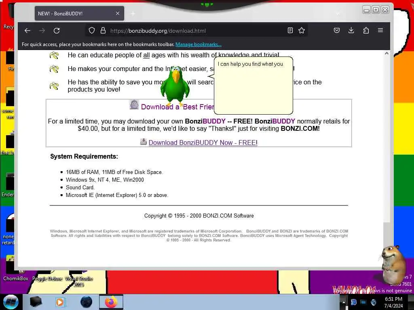The image size is (414, 310).
Task: Click the 'Copyright © 1995 - 2000 BONZI.COM Software' line
Action: click(199, 216)
